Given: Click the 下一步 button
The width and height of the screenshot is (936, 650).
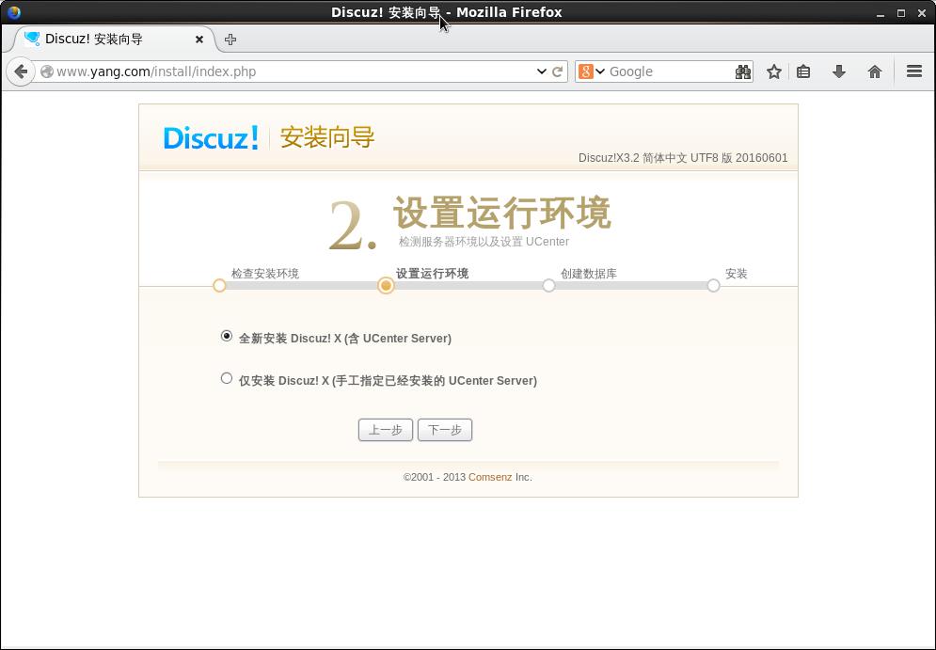Looking at the screenshot, I should [x=444, y=429].
